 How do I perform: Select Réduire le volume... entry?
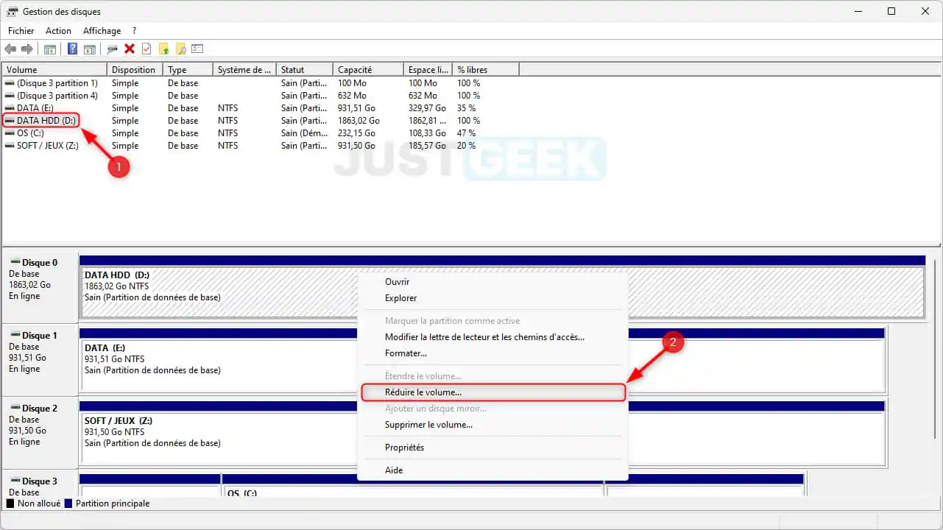tap(492, 392)
